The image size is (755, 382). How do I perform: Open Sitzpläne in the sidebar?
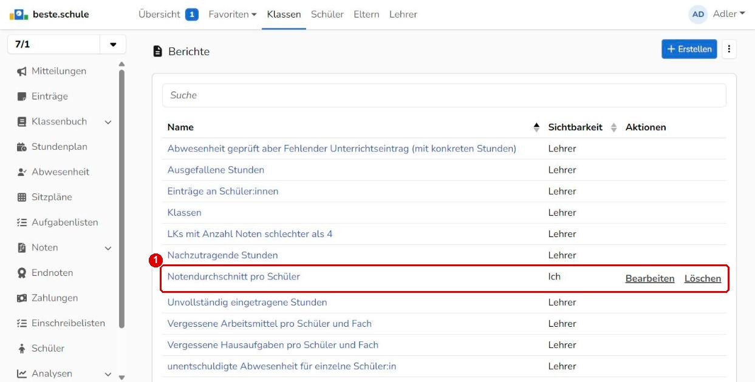coord(52,197)
